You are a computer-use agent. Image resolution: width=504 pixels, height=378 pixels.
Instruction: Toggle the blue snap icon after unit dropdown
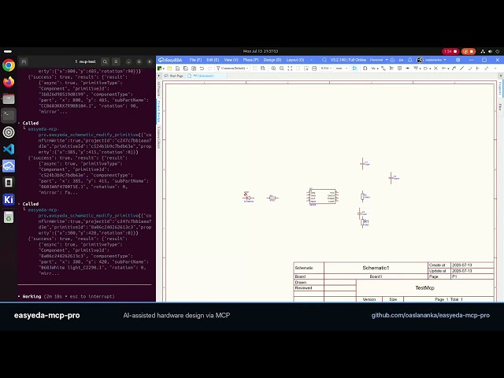pos(354,69)
